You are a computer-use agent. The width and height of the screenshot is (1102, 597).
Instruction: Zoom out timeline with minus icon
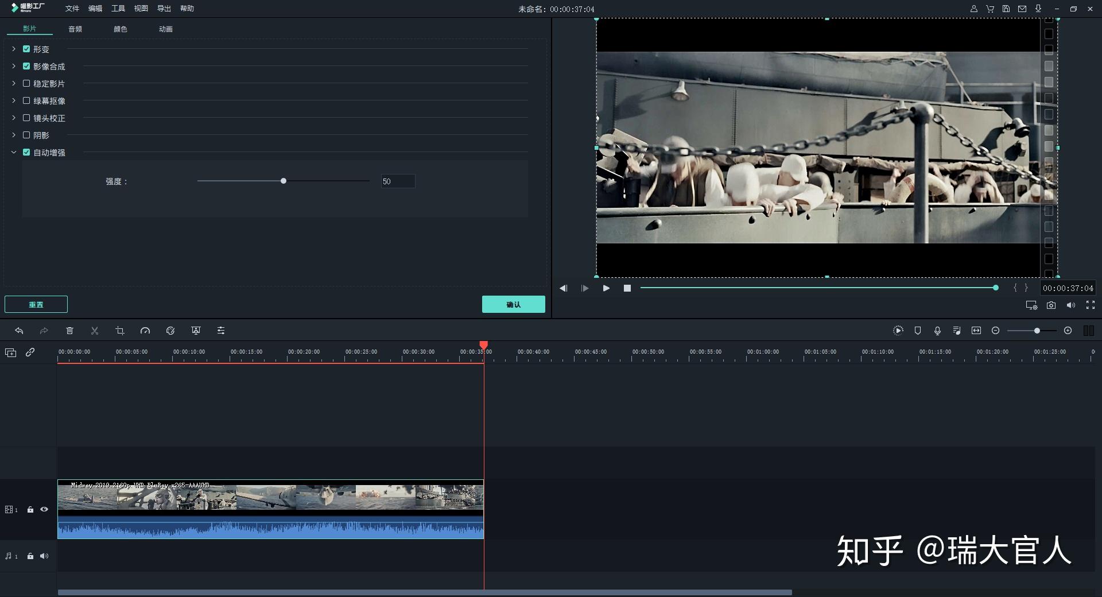click(996, 331)
